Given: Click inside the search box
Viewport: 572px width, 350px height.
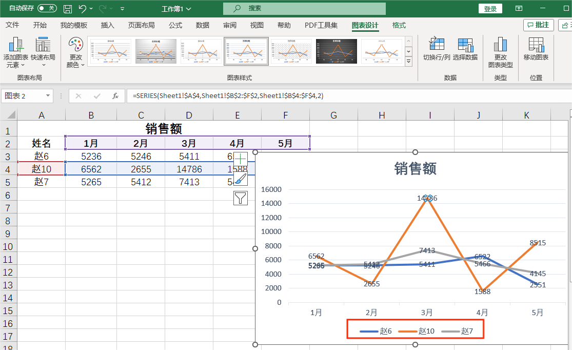Looking at the screenshot, I should (x=304, y=9).
